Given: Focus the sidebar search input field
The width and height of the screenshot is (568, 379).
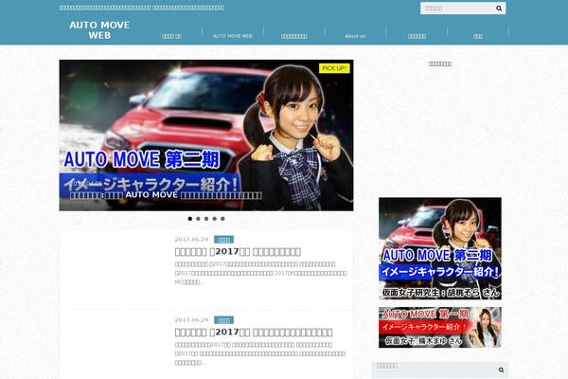Looking at the screenshot, I should click(434, 370).
